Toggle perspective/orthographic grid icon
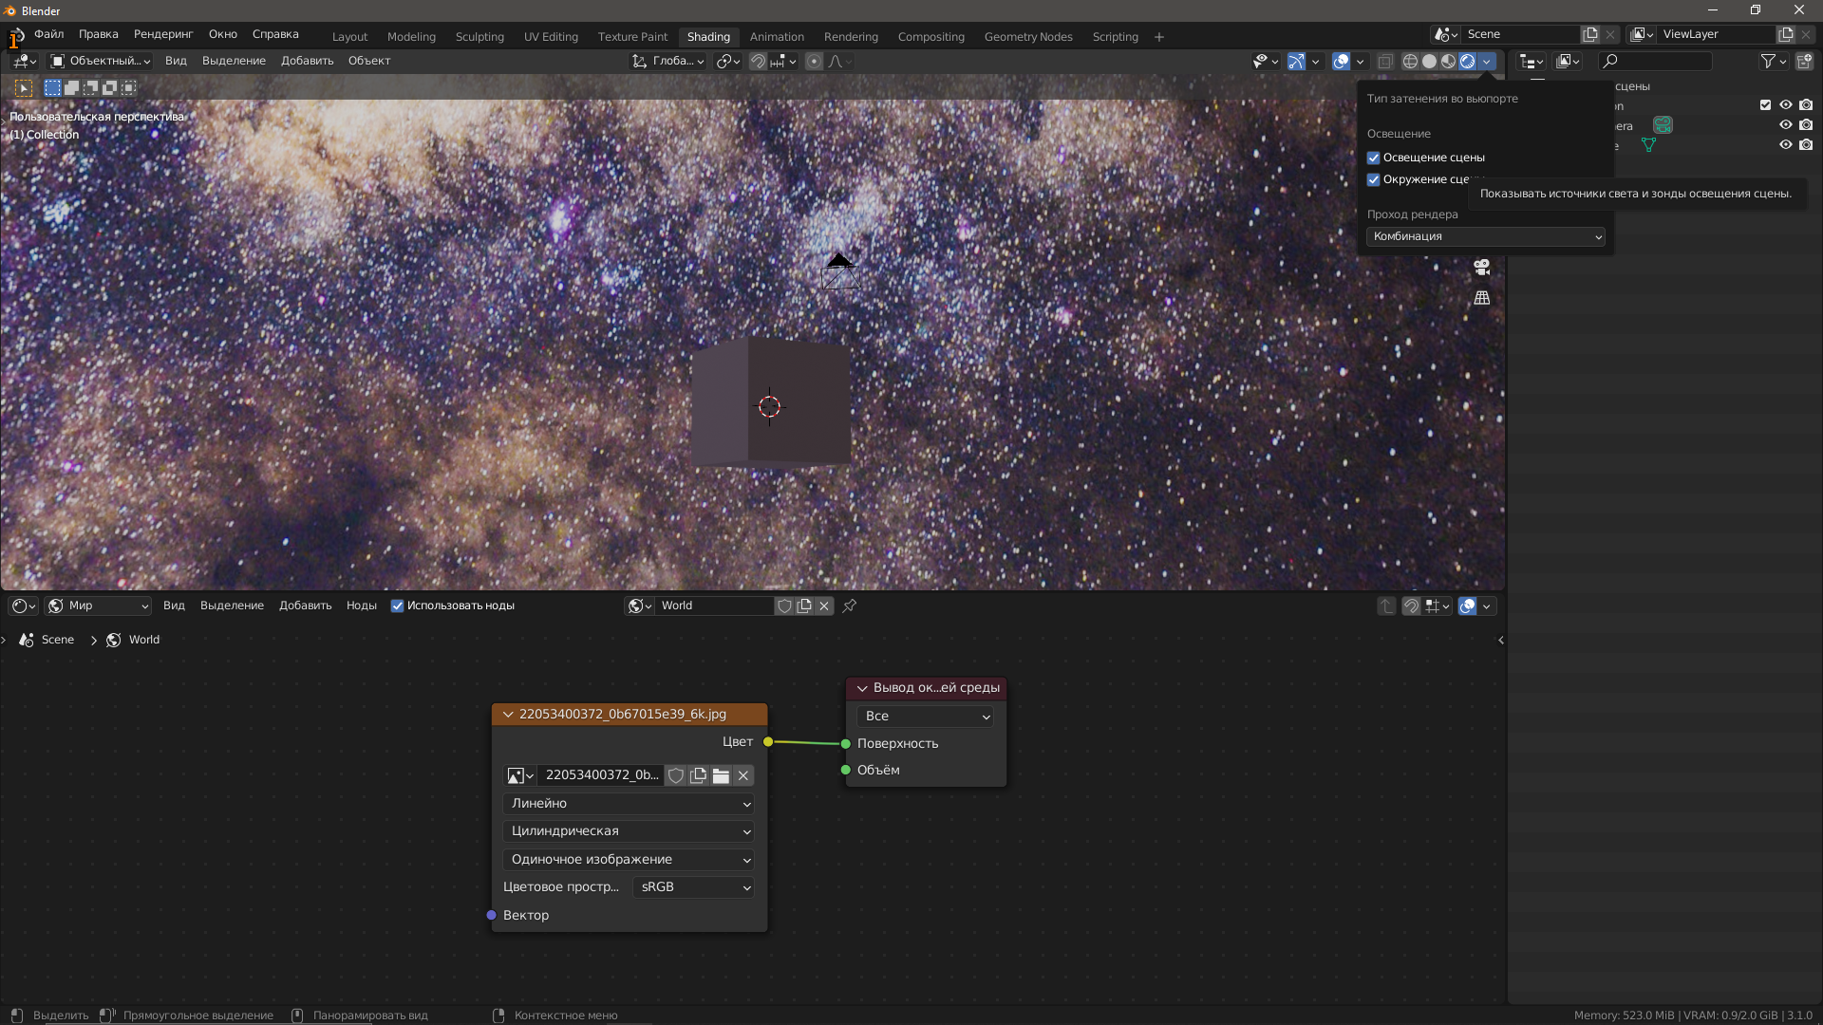This screenshot has width=1823, height=1025. [x=1481, y=298]
